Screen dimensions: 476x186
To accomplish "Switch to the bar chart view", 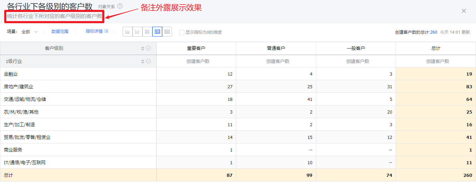I will pyautogui.click(x=128, y=32).
